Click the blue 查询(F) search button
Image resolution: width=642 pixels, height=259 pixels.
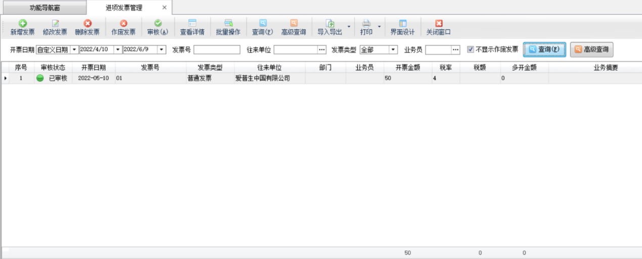click(x=544, y=49)
